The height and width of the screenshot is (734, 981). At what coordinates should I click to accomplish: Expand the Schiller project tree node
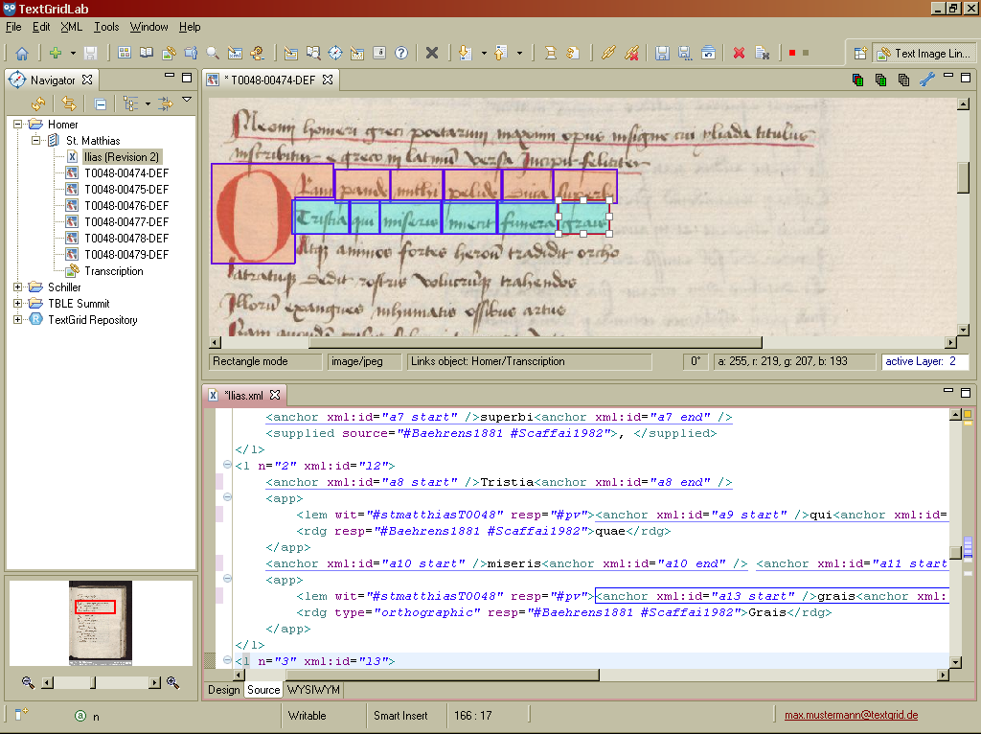(x=18, y=287)
